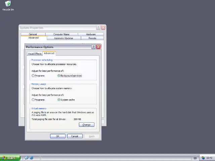
Task: Click the Virtual memory group label
Action: tap(39, 108)
